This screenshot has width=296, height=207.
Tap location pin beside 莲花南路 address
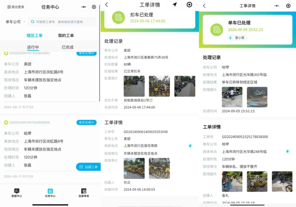(190, 146)
